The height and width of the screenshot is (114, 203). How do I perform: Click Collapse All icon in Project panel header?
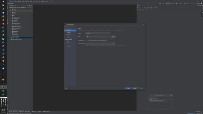(x=27, y=6)
